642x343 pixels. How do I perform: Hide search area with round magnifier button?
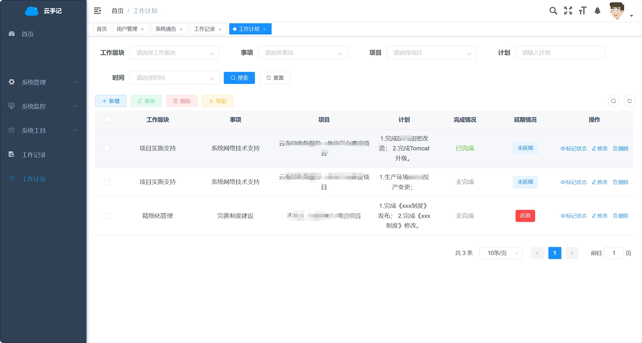tap(613, 101)
